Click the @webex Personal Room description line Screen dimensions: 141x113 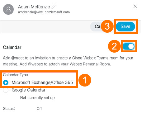click(x=57, y=64)
